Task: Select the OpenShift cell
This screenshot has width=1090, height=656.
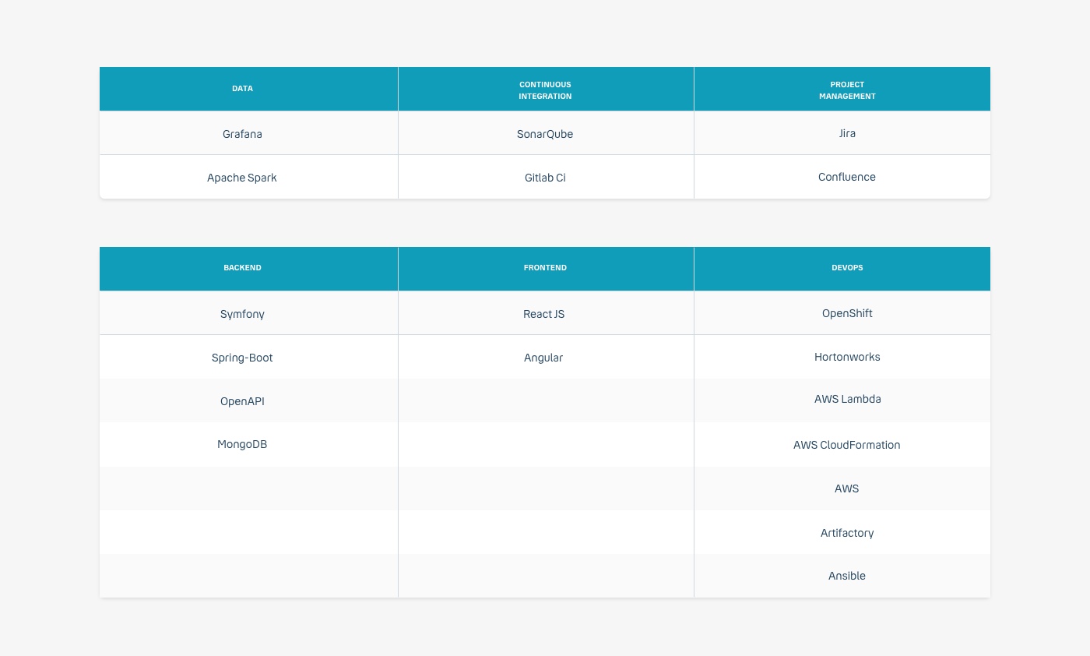Action: (842, 313)
